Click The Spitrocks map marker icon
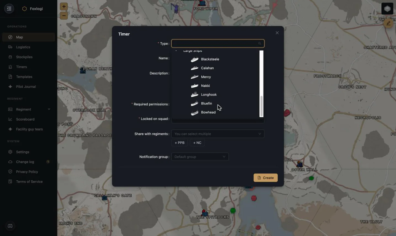The image size is (396, 236). [x=205, y=213]
